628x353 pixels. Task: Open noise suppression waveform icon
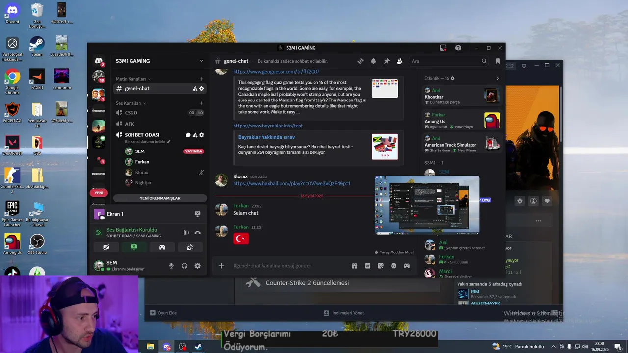click(185, 233)
